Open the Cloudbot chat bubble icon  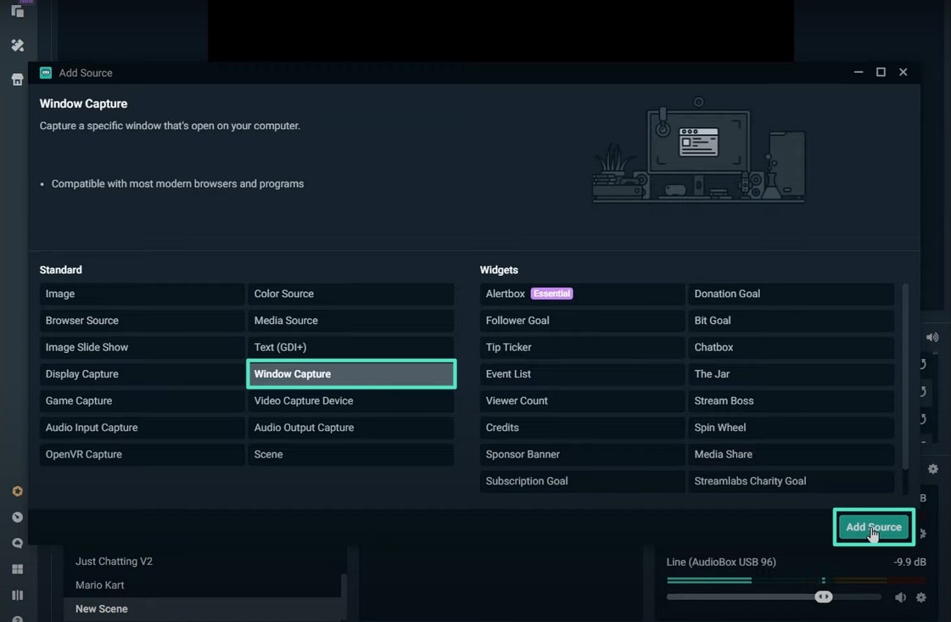[x=18, y=543]
